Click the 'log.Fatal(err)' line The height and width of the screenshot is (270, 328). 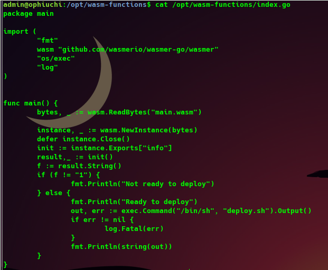click(134, 229)
